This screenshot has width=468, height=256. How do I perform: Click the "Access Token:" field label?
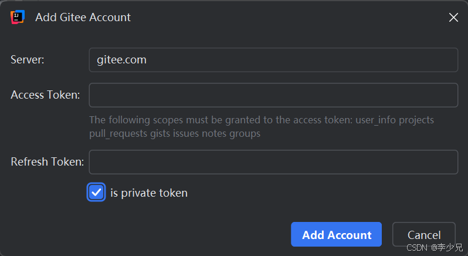pyautogui.click(x=45, y=95)
